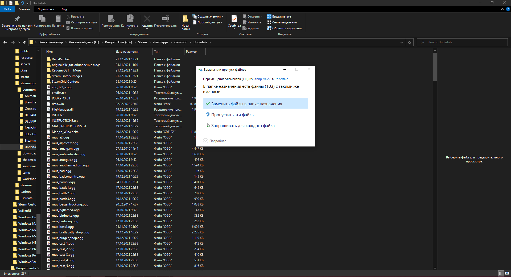Select the credits.txt file

[59, 93]
